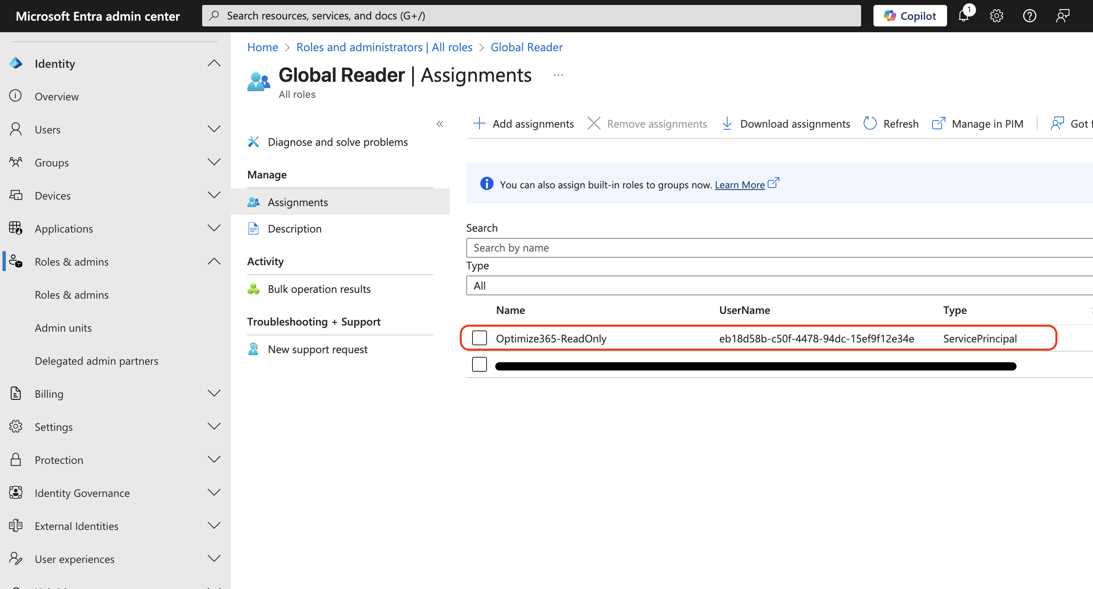
Task: Open the feedback icon in top bar
Action: (1062, 16)
